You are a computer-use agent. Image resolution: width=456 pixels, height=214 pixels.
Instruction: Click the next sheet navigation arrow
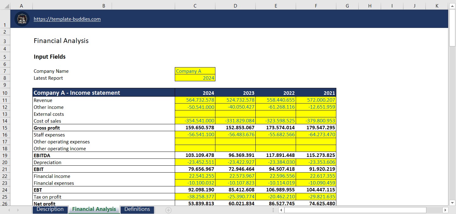point(18,210)
